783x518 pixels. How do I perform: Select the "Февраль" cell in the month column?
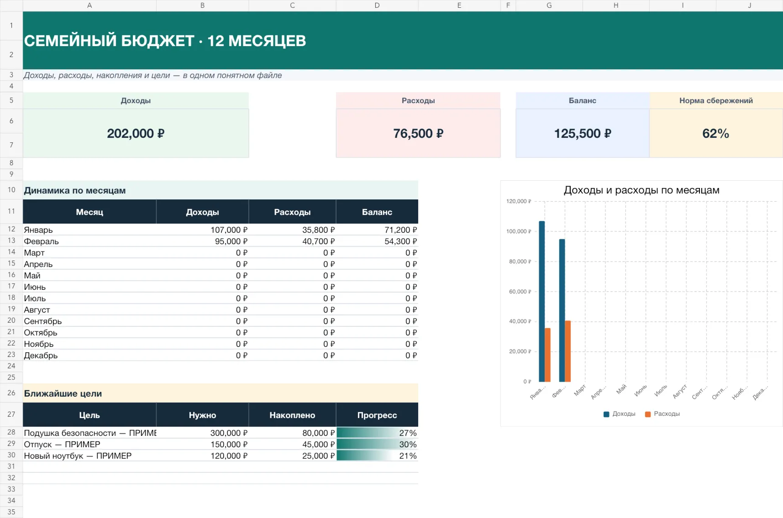point(89,241)
